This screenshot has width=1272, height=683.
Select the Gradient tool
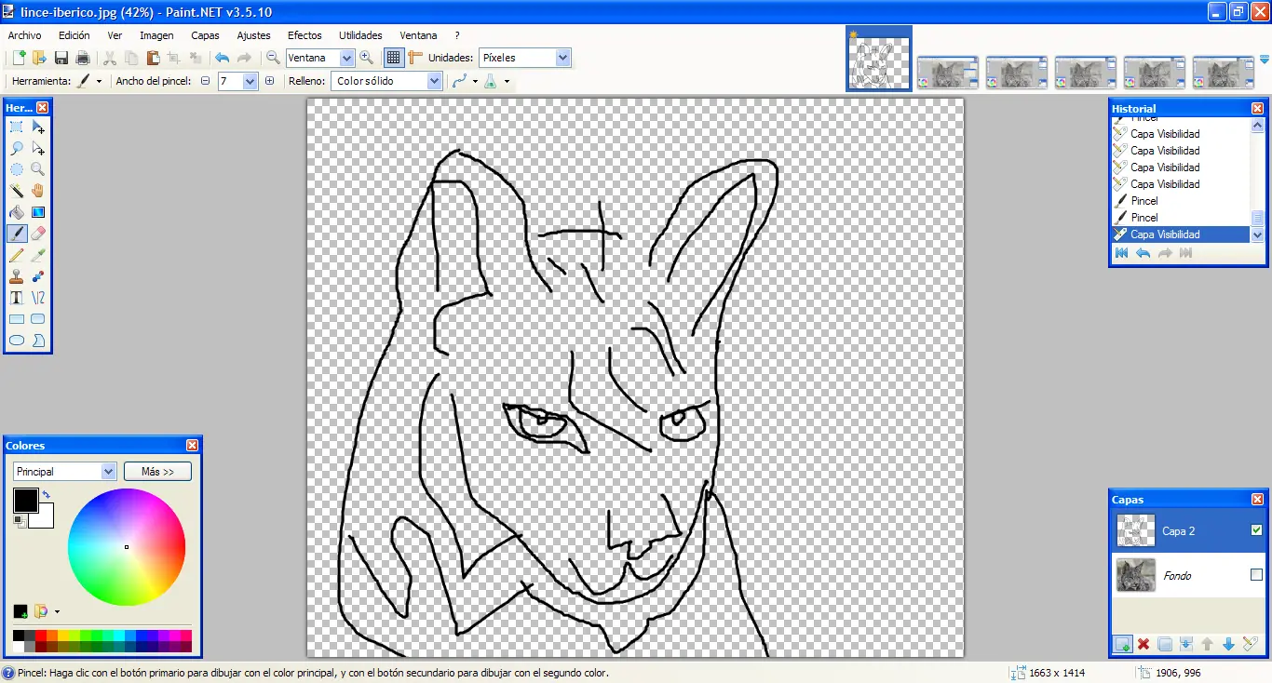(x=38, y=212)
